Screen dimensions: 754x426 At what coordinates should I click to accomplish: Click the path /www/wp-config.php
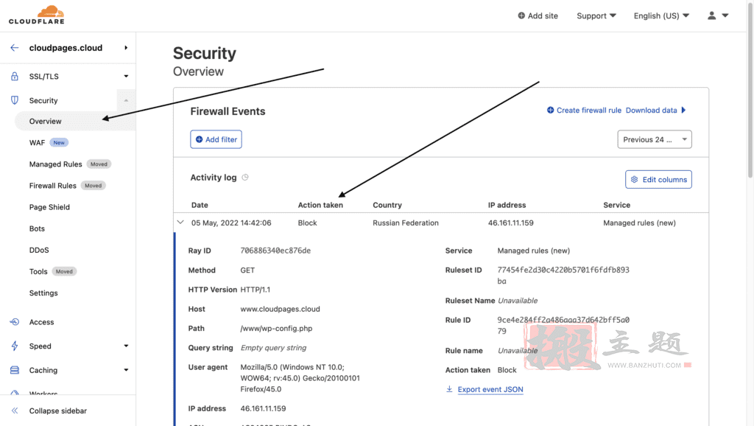click(276, 328)
